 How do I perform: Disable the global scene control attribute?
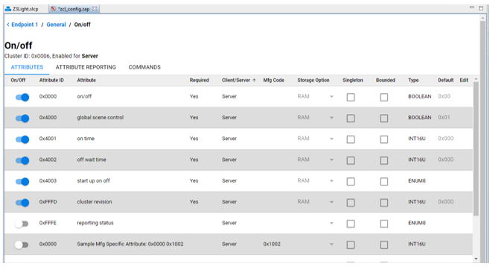pos(22,118)
